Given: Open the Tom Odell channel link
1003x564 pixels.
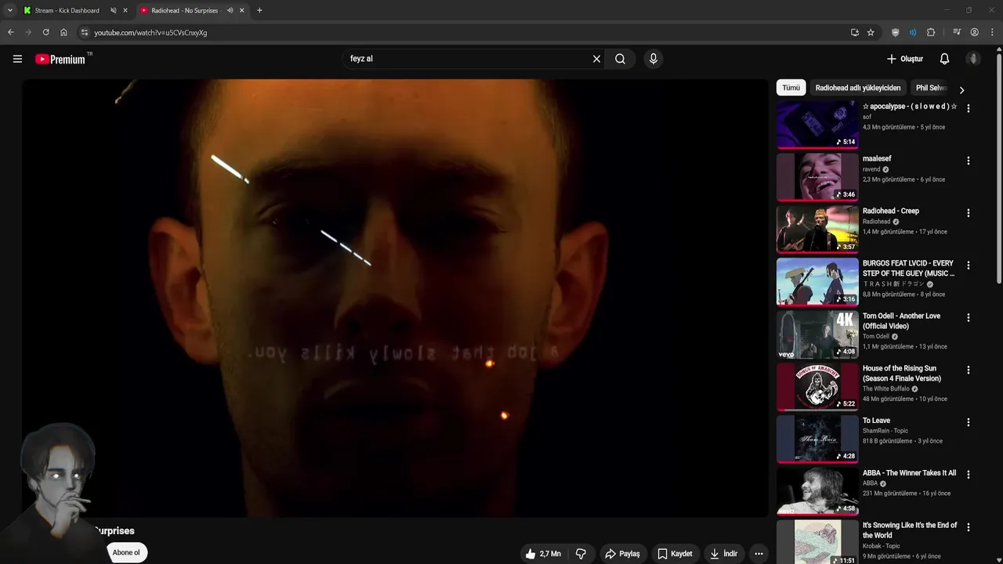Looking at the screenshot, I should pyautogui.click(x=876, y=337).
